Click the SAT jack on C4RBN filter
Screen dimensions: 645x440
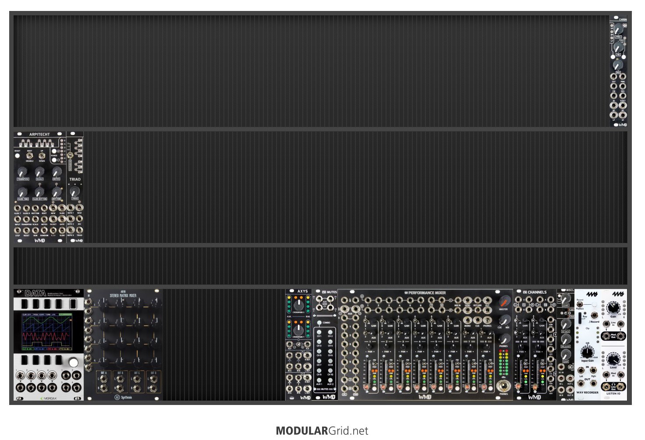(614, 76)
